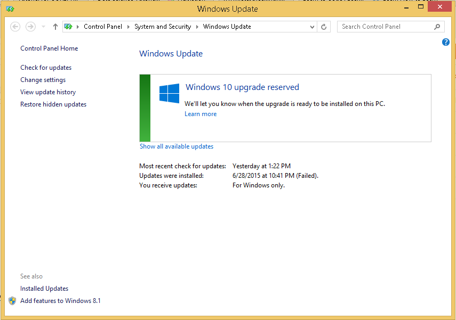Click the Windows 10 logo icon
The height and width of the screenshot is (320, 456).
coord(169,93)
